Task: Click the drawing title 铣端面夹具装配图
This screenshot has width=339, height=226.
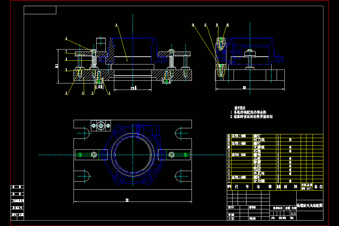Action: point(310,205)
